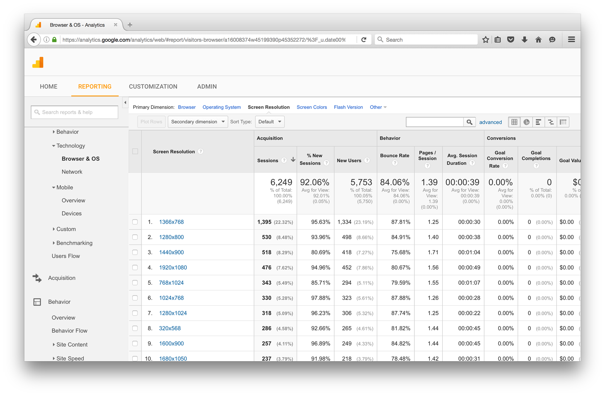The image size is (605, 396).
Task: Toggle the select-all rows checkbox
Action: pyautogui.click(x=135, y=151)
